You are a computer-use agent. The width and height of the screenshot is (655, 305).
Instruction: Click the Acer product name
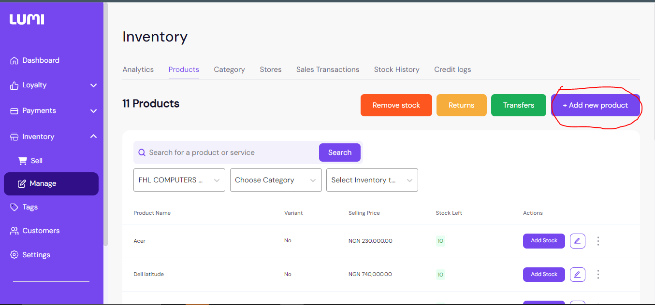click(140, 241)
